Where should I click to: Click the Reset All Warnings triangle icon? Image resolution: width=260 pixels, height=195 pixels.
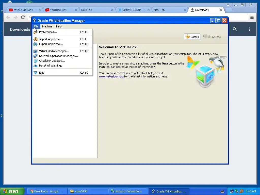coord(36,66)
